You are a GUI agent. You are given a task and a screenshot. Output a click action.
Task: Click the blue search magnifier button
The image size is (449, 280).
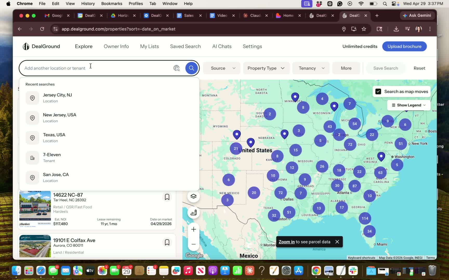(x=192, y=68)
